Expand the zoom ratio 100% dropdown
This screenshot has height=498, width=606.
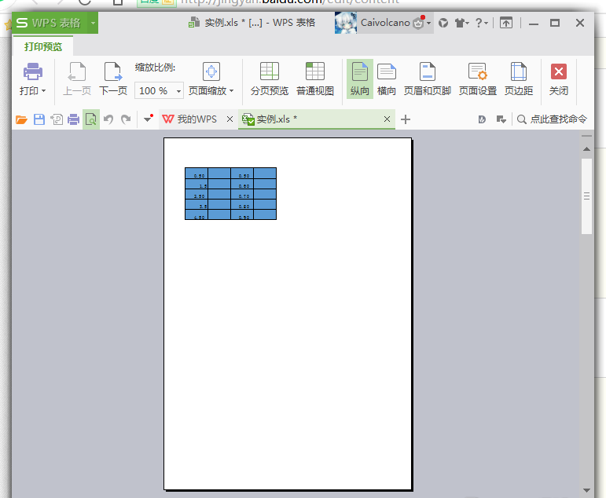tap(178, 91)
